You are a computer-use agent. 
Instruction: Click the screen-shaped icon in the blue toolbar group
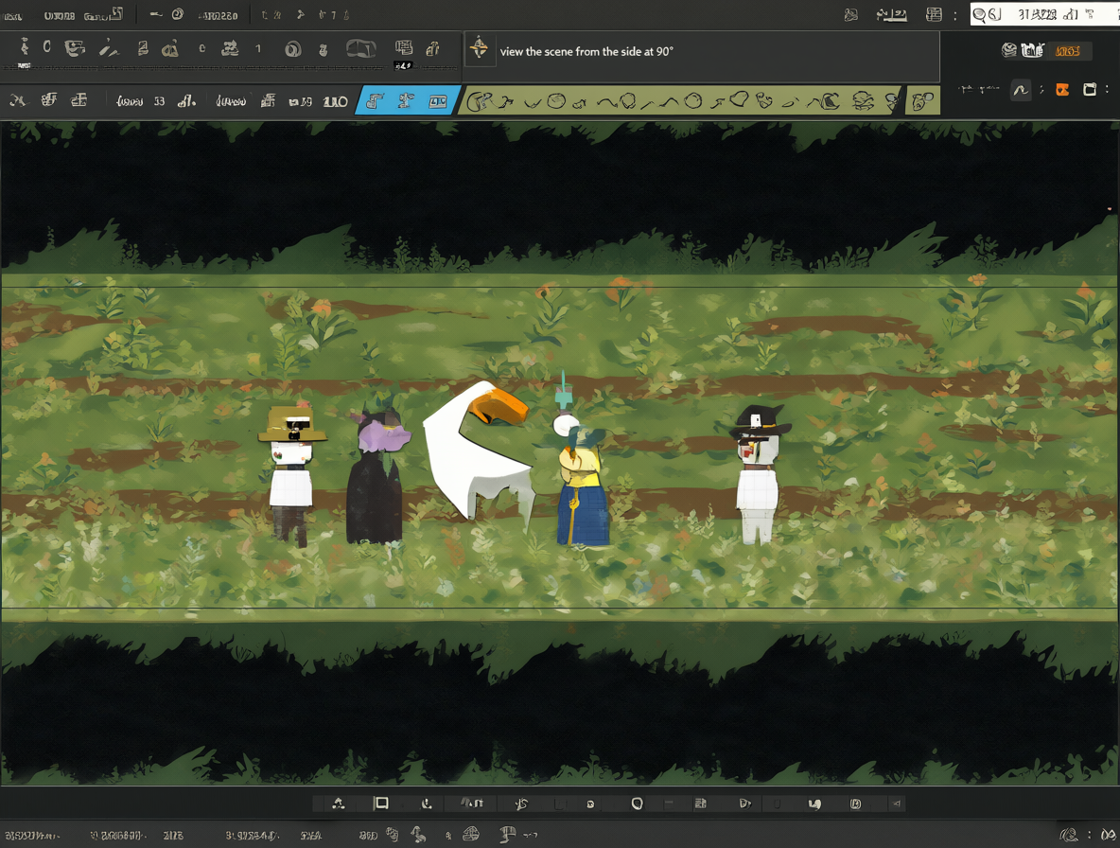point(437,101)
